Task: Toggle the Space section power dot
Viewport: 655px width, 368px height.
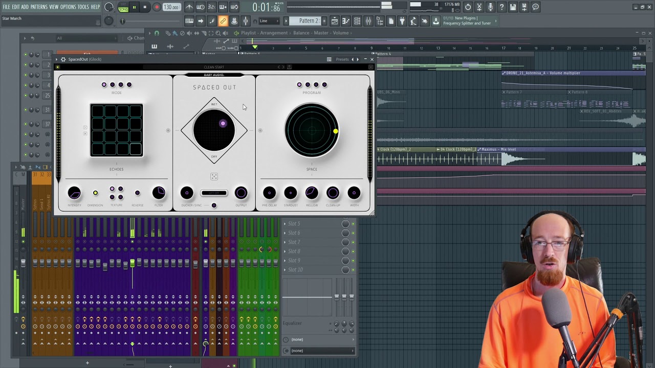Action: (x=260, y=131)
